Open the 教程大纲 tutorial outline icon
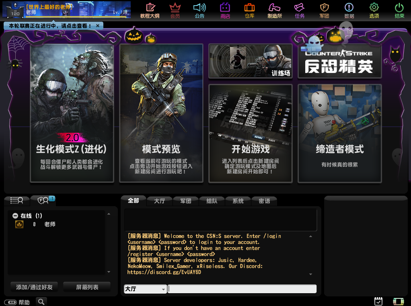411x306 pixels. pos(150,10)
